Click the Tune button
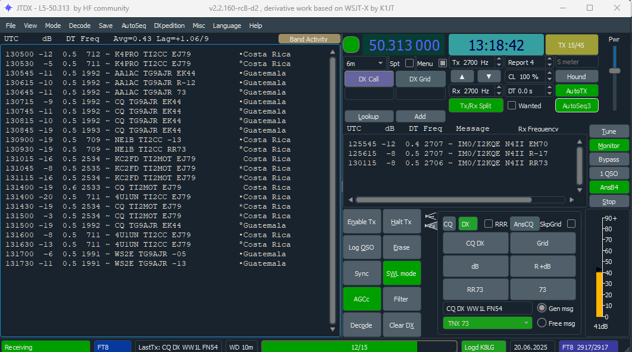The width and height of the screenshot is (632, 352). click(x=609, y=131)
